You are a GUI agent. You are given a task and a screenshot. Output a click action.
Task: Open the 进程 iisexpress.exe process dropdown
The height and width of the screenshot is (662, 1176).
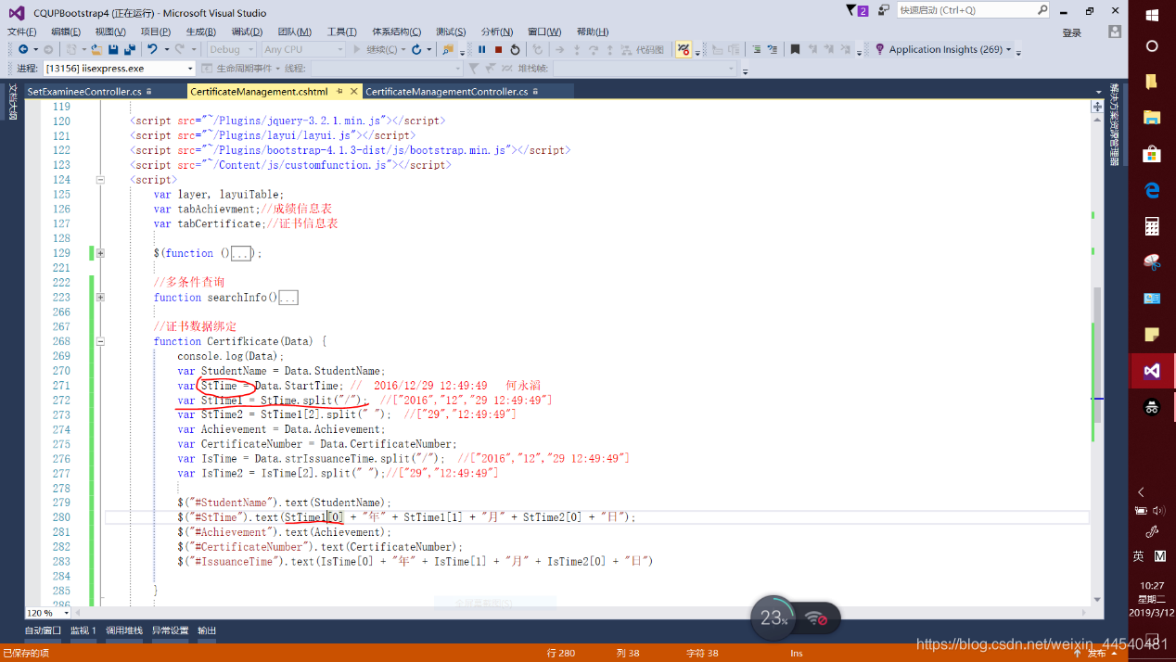coord(119,69)
